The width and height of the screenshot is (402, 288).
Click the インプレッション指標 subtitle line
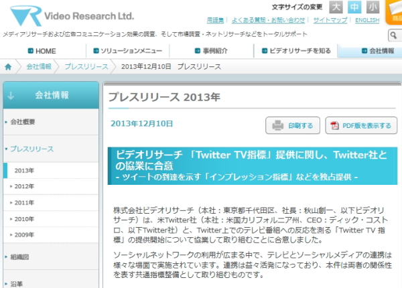(x=237, y=177)
